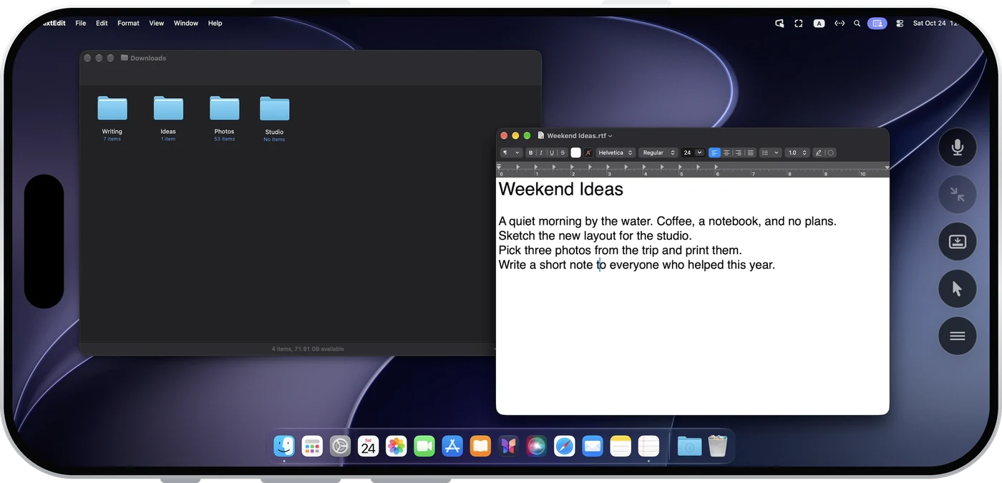Image resolution: width=1002 pixels, height=483 pixels.
Task: Open Safari from the Dock
Action: pyautogui.click(x=565, y=447)
